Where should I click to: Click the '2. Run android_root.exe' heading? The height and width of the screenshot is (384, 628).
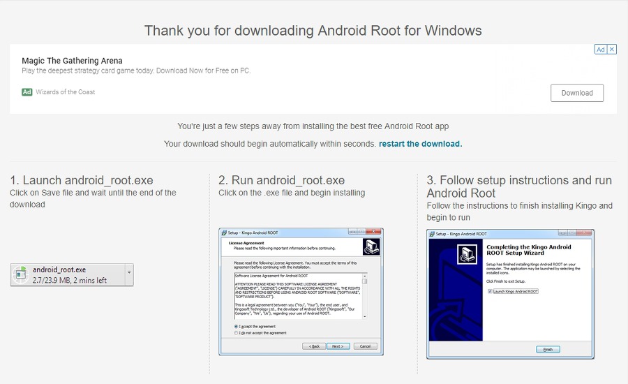[x=282, y=180]
